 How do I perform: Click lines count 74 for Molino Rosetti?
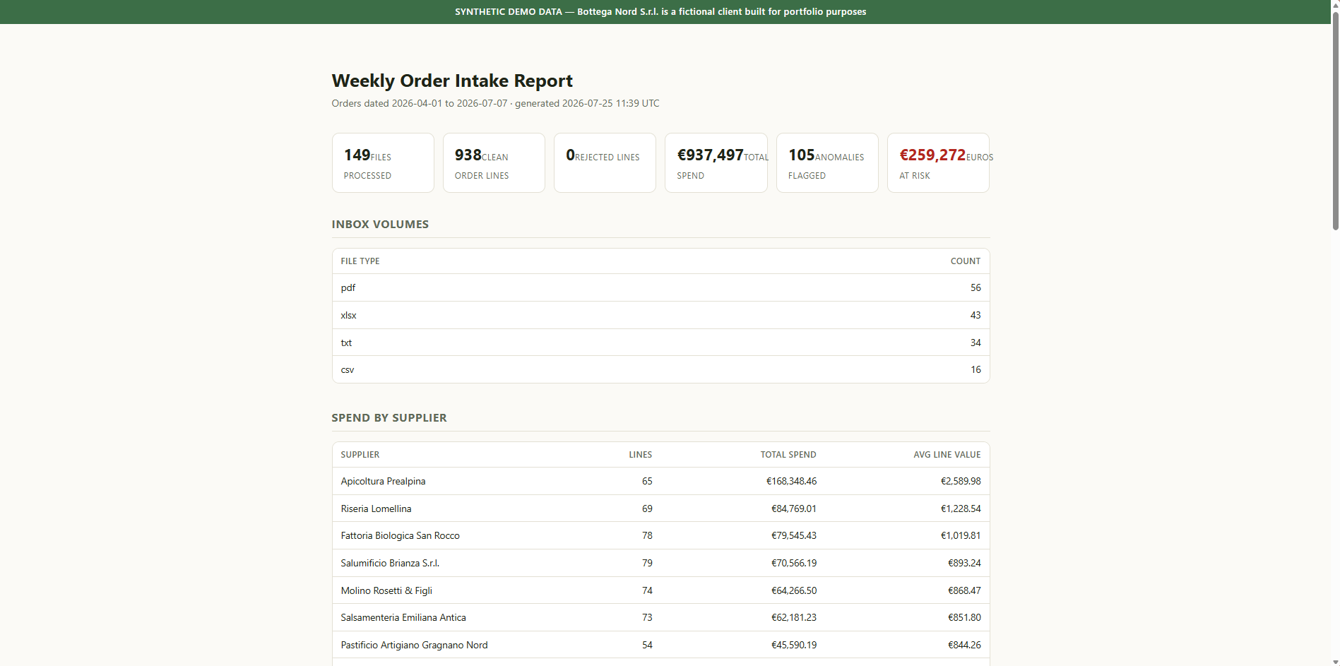[x=647, y=590]
